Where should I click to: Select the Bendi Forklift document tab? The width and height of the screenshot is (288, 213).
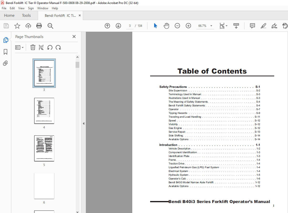click(x=60, y=16)
